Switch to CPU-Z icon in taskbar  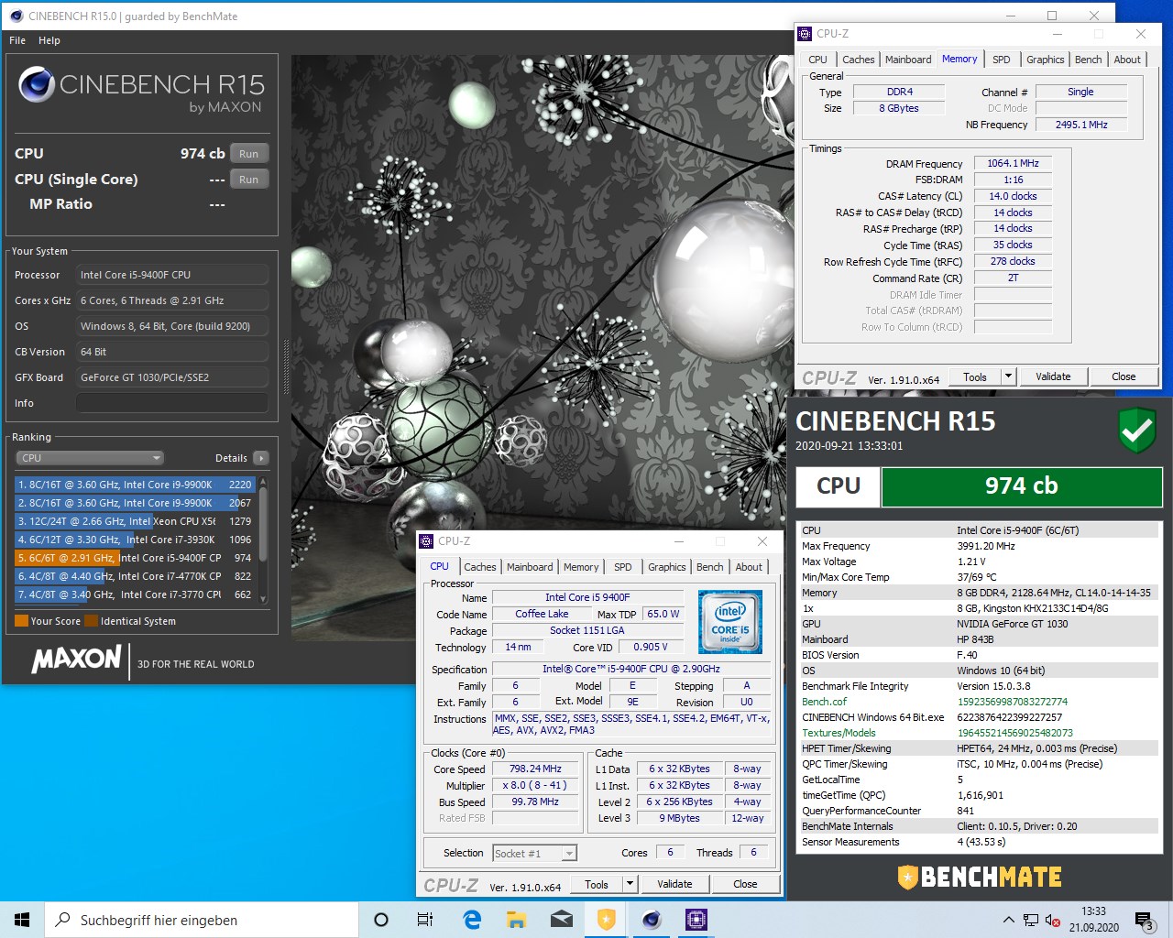(x=696, y=920)
